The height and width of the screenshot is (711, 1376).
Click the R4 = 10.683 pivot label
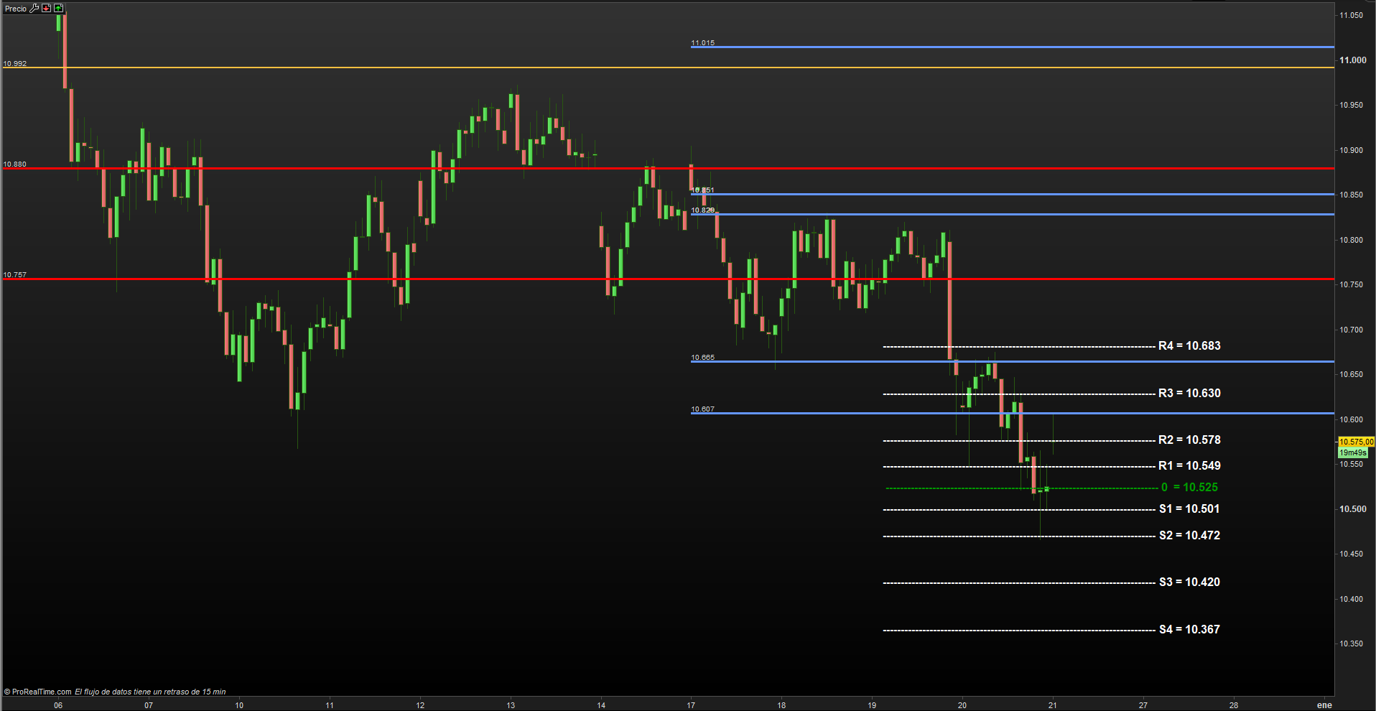coord(1189,346)
